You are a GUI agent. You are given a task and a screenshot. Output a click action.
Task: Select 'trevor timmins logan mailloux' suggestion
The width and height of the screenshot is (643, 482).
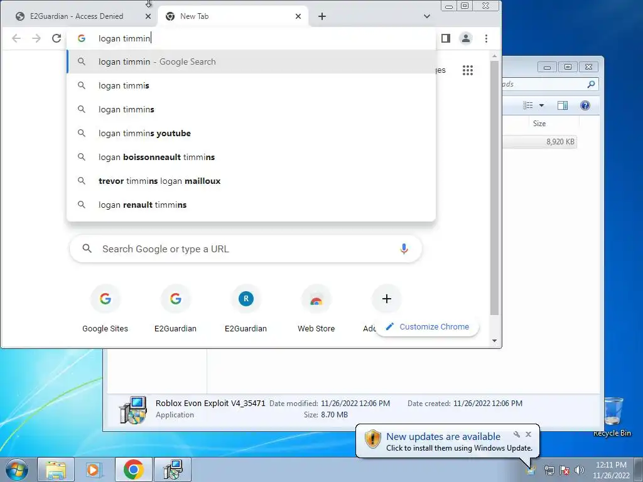pos(251,181)
